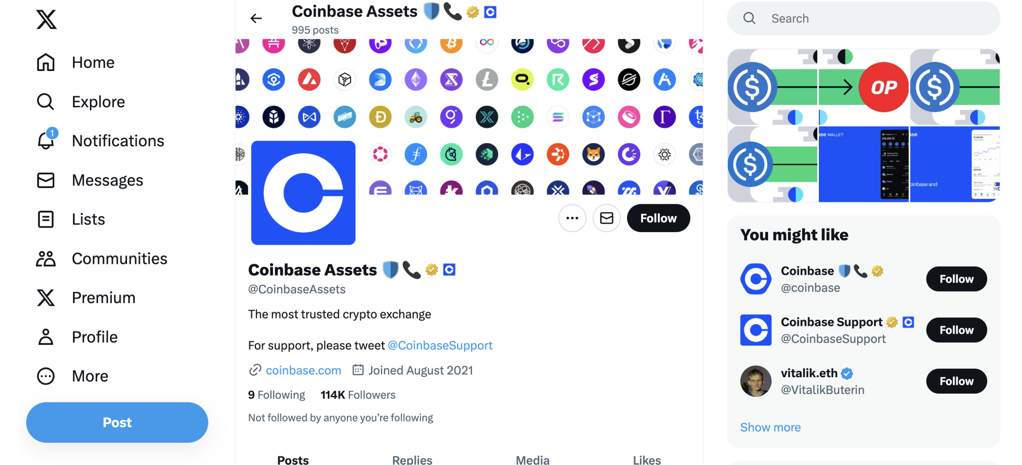
Task: Open Notifications bell icon
Action: 46,141
